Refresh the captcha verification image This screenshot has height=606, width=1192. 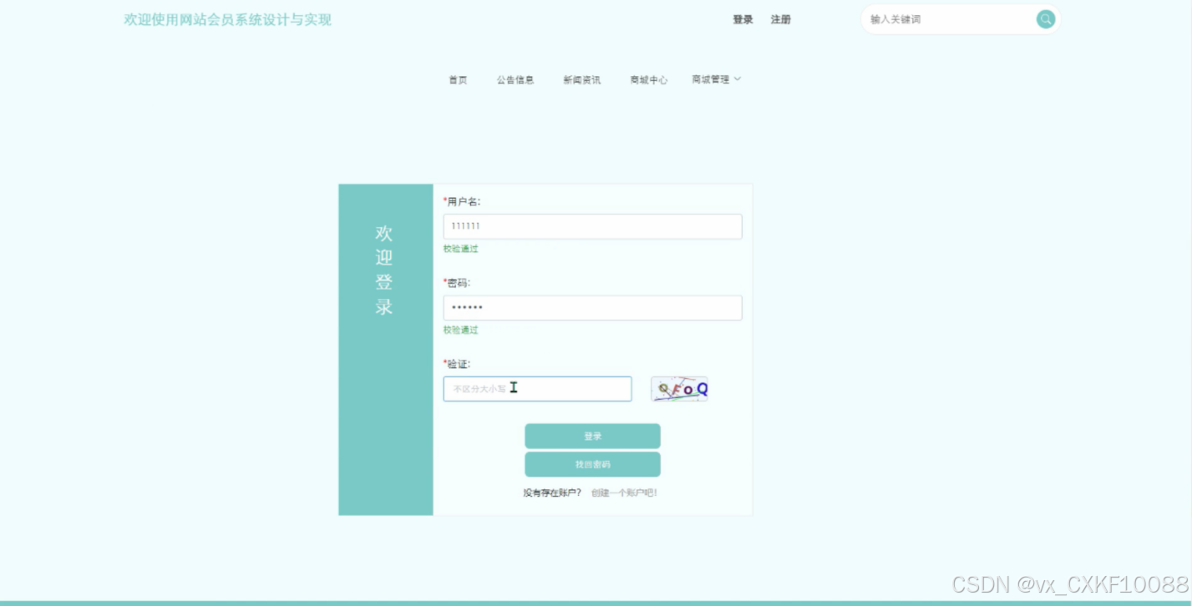coord(679,389)
